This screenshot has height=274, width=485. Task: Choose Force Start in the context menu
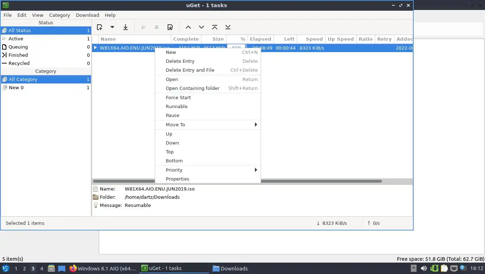(208, 97)
